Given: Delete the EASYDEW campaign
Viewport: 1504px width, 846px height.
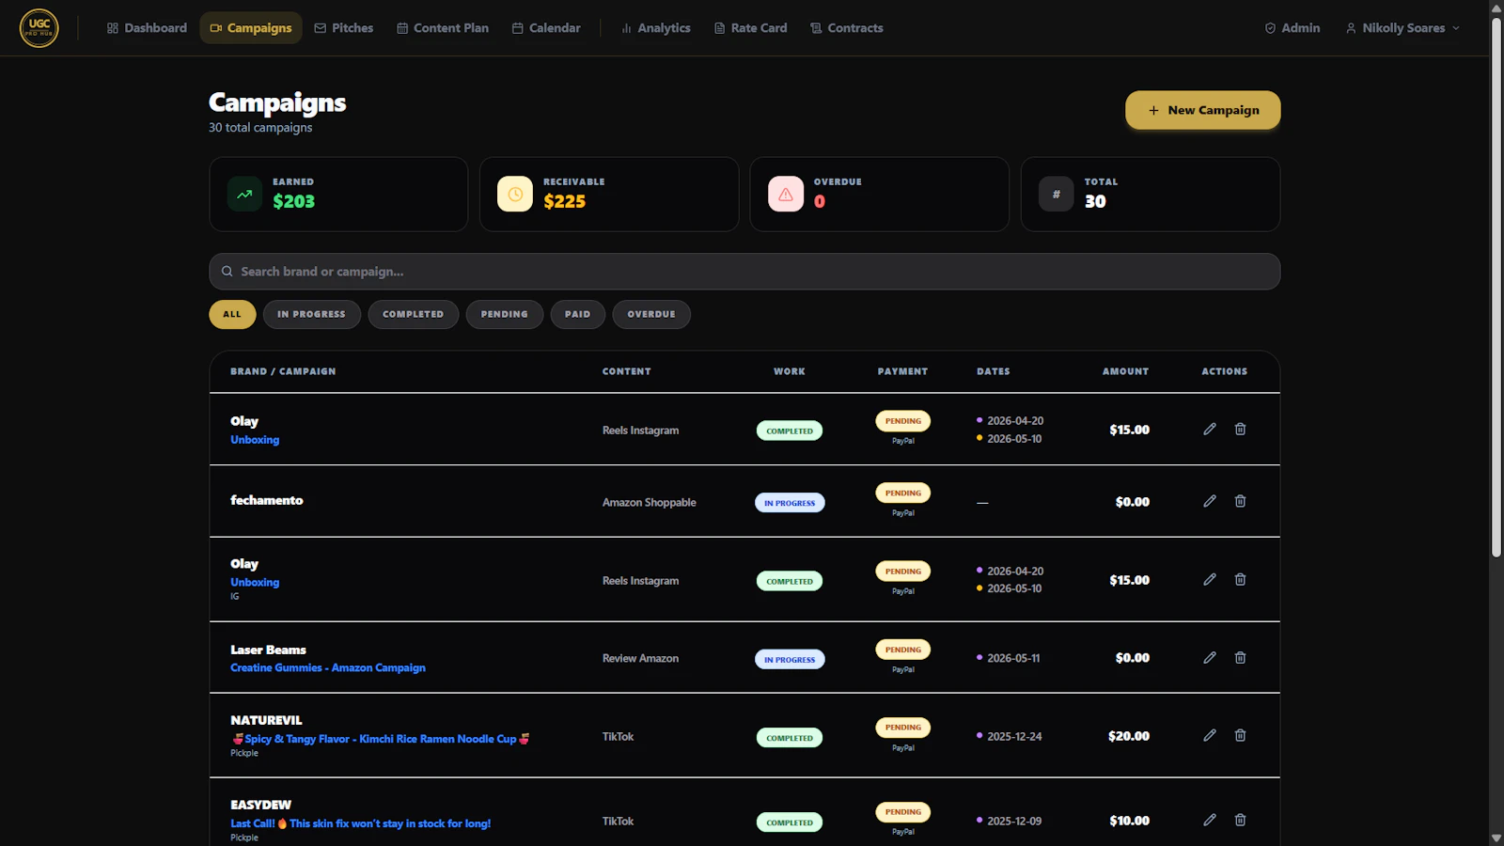Looking at the screenshot, I should coord(1240,820).
